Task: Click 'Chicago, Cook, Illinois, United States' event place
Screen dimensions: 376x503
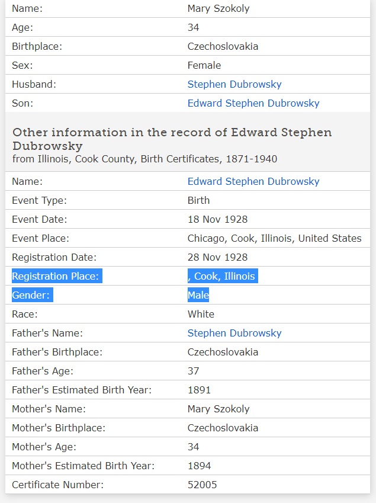Action: pos(274,238)
